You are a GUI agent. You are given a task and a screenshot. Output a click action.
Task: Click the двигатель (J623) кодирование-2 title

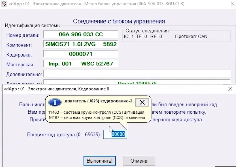pos(98,101)
